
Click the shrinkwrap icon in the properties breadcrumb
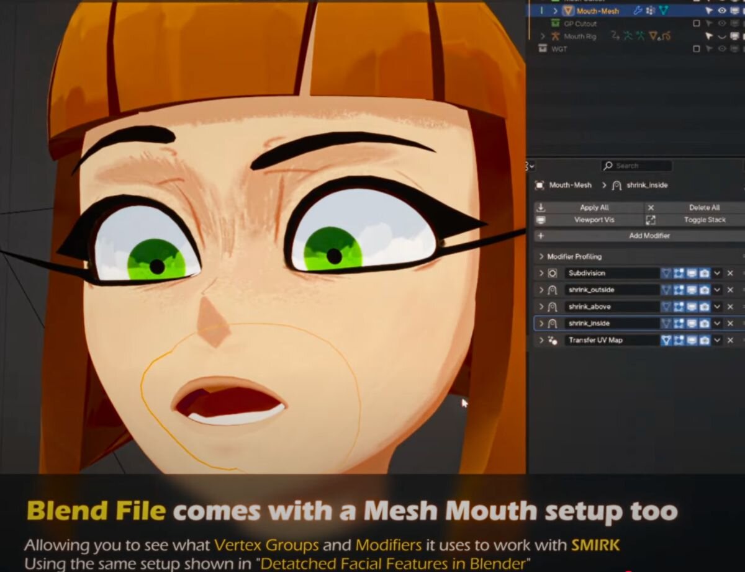616,185
